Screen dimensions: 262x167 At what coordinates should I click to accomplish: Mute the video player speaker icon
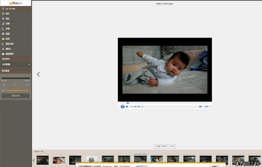[x=200, y=107]
